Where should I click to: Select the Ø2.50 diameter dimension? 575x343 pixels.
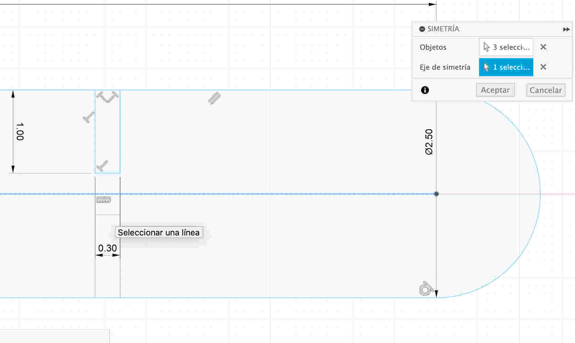[x=429, y=142]
